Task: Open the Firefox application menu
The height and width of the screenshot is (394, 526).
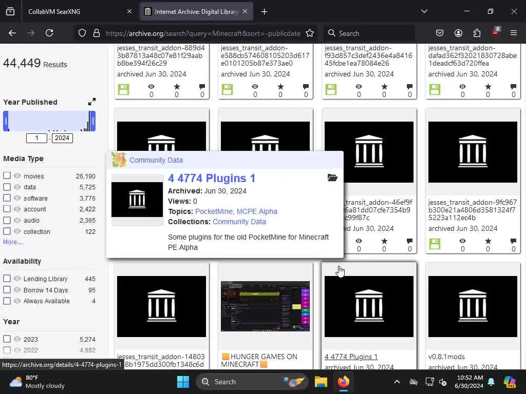Action: click(x=514, y=33)
